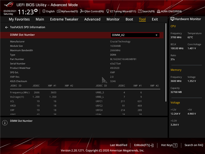205x154 pixels.
Task: Open Advanced tab
Action: [x=92, y=19]
